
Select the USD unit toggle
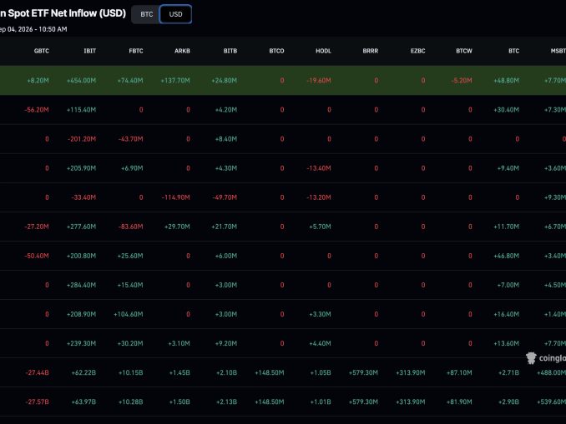coord(176,14)
